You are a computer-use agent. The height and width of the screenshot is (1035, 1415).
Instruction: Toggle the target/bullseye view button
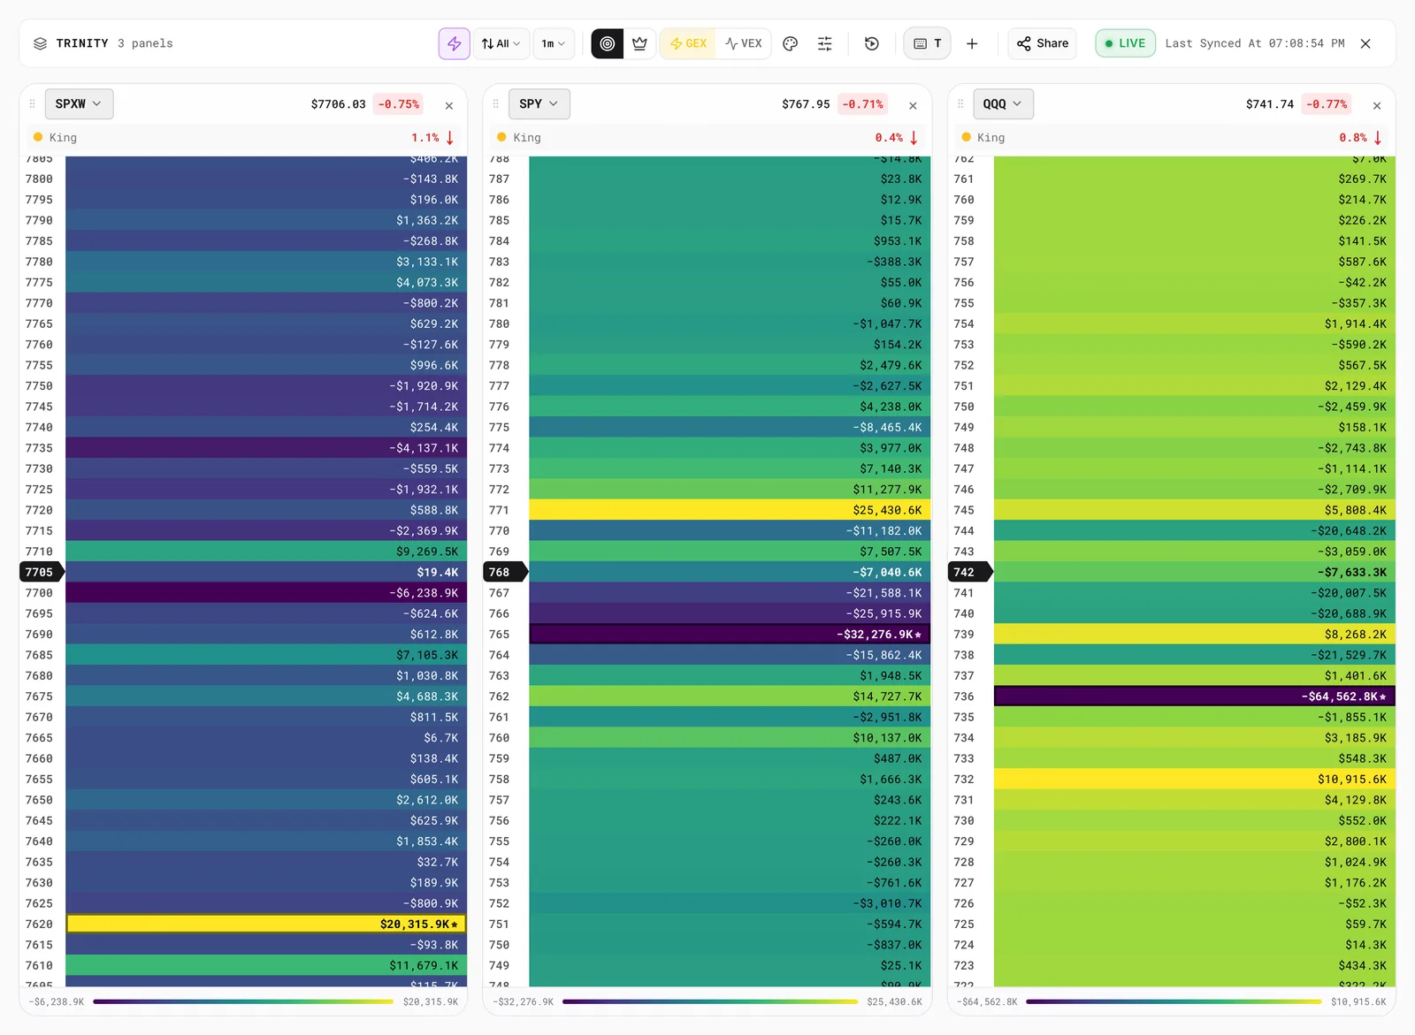[607, 43]
